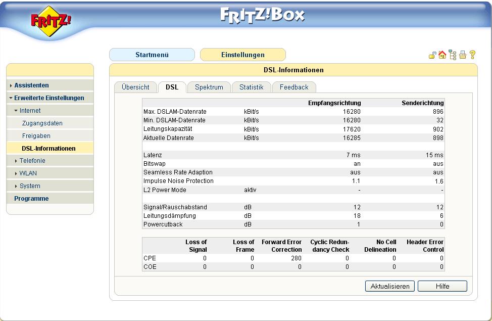Expand the Assistenten menu section
Viewport: 492px width, 321px height.
pos(31,85)
